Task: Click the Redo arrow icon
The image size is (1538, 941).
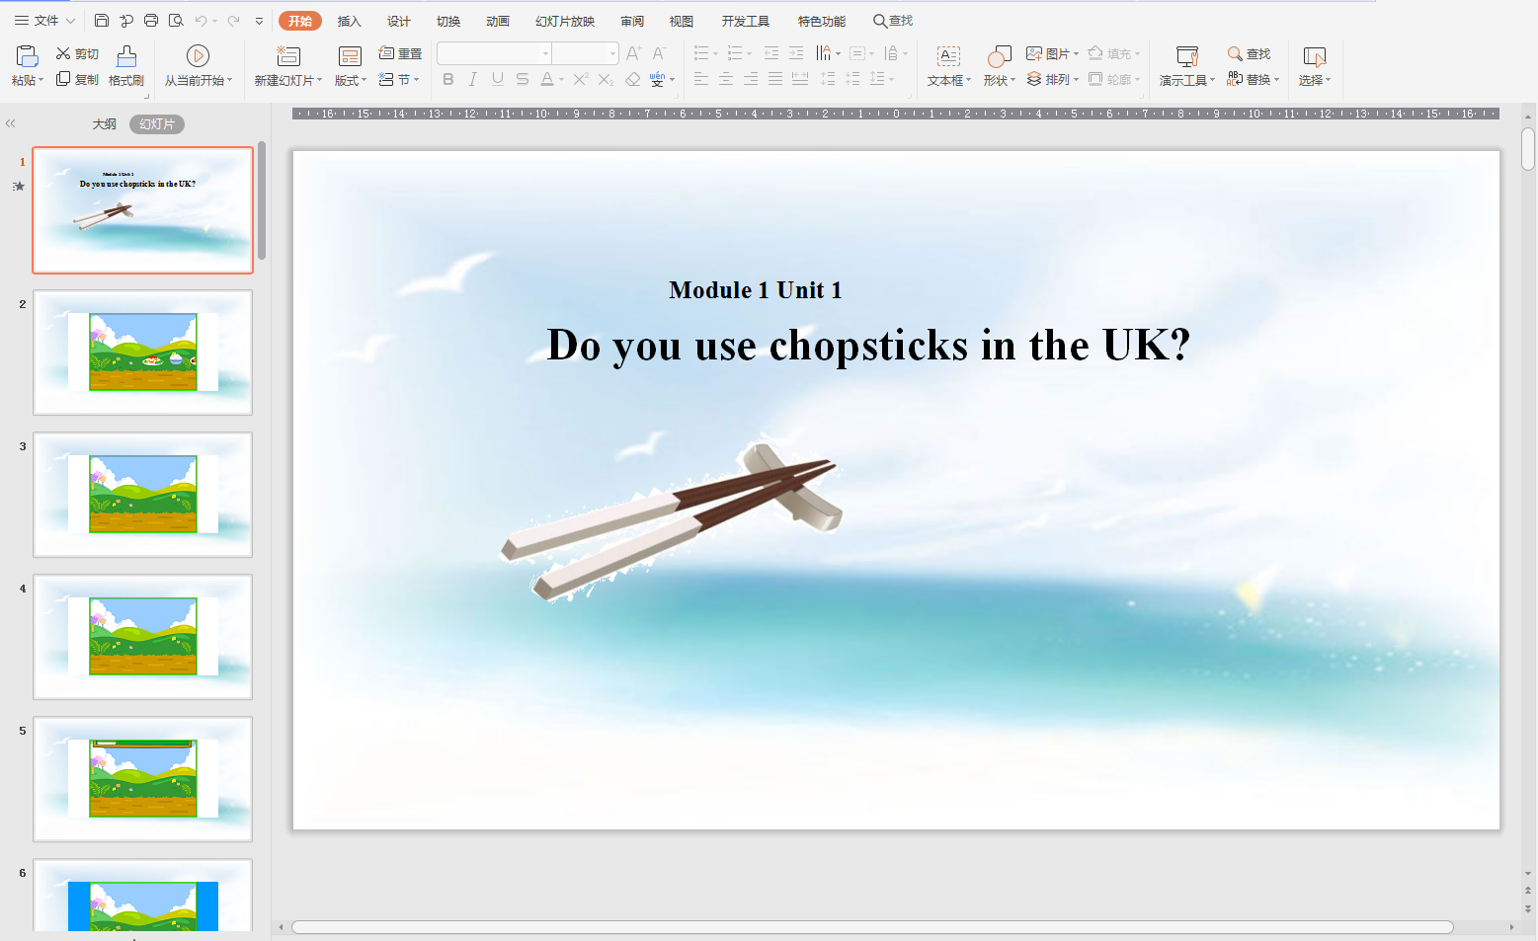Action: 233,21
